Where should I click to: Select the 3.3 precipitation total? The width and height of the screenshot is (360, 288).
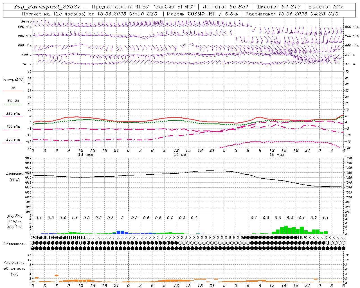tap(278, 218)
